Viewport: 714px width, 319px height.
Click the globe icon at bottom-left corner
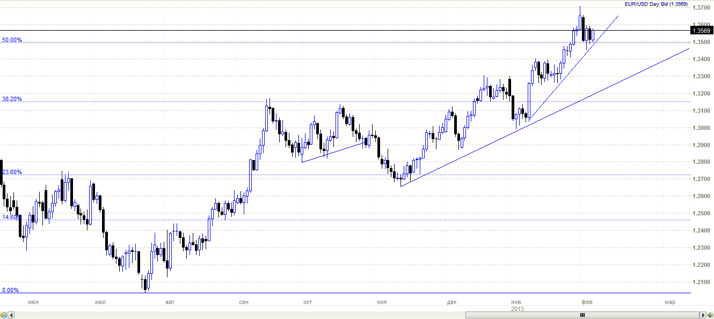4,315
